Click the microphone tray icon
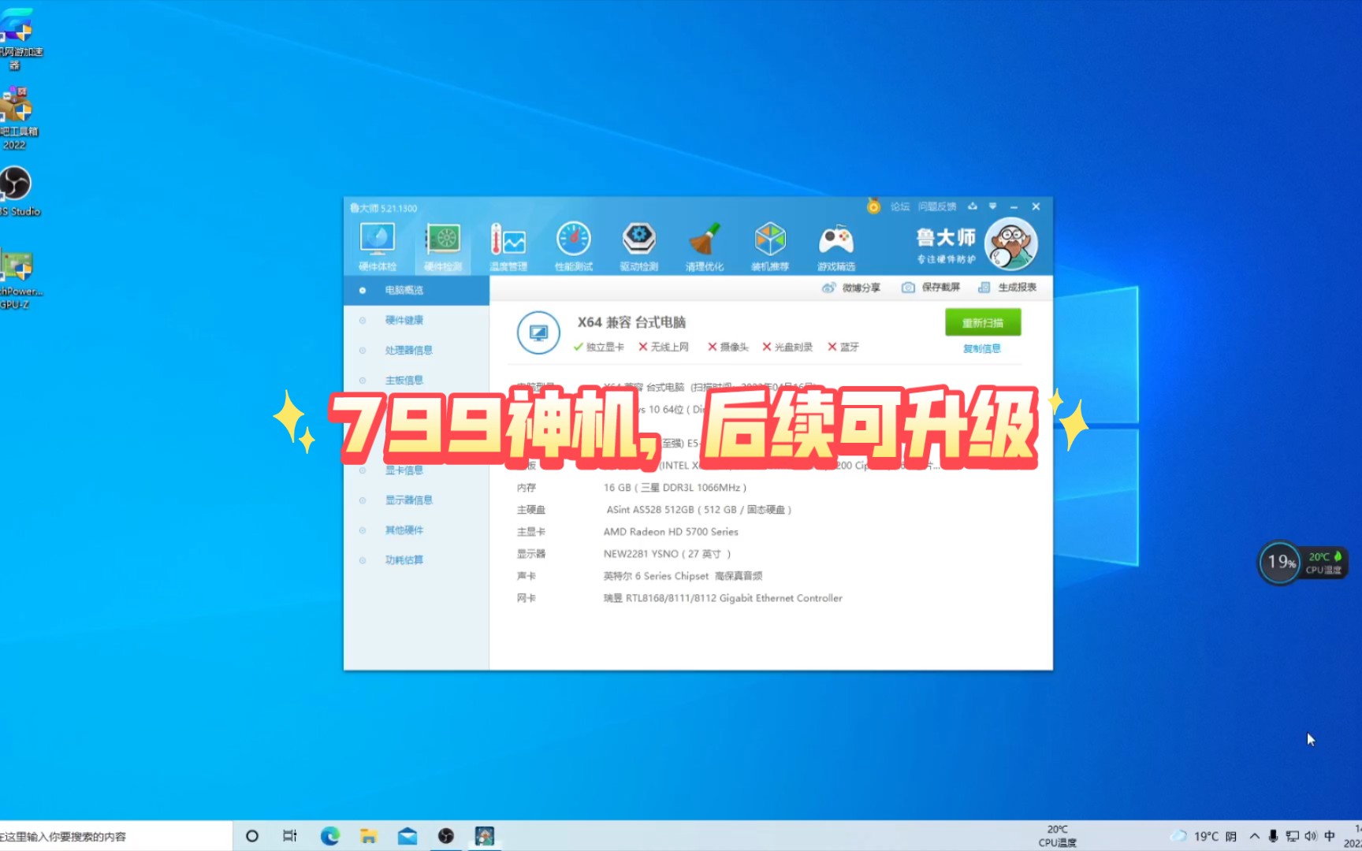1362x851 pixels. (1273, 836)
